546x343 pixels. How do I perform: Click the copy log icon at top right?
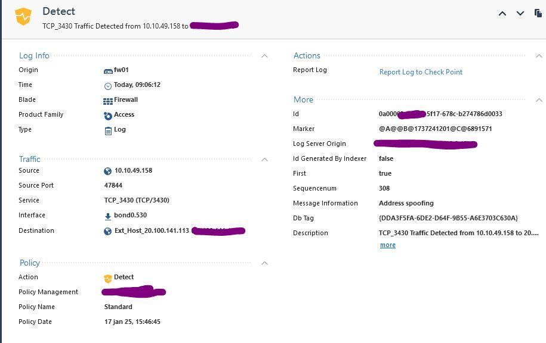[538, 14]
